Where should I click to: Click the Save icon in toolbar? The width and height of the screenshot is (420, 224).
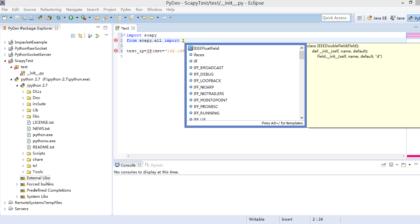[17, 18]
